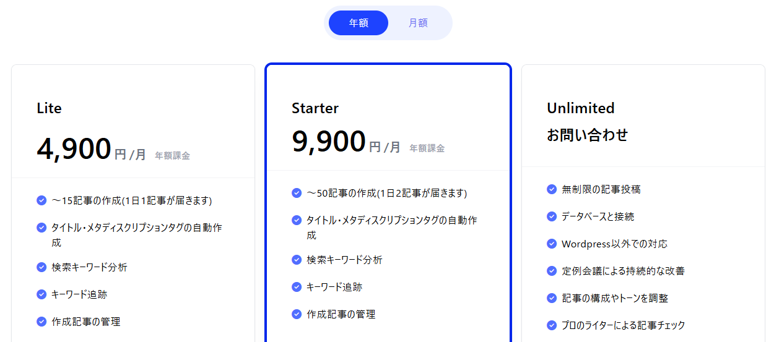774x342 pixels.
Task: Click checkmark icon beside 無制限の記事投稿
Action: (x=552, y=189)
